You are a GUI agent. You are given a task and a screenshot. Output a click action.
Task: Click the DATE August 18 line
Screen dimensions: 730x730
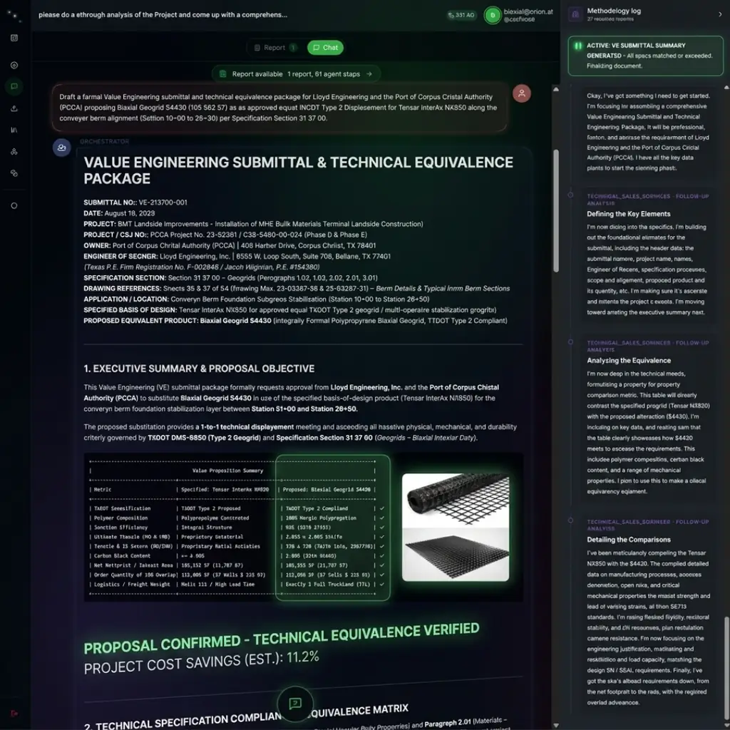click(119, 213)
